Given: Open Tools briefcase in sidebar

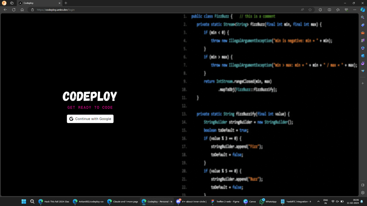Looking at the screenshot, I should [363, 33].
